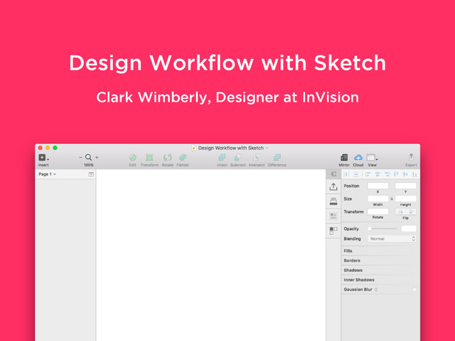Click the Craft sync upload icon
This screenshot has height=341, width=455.
click(333, 187)
